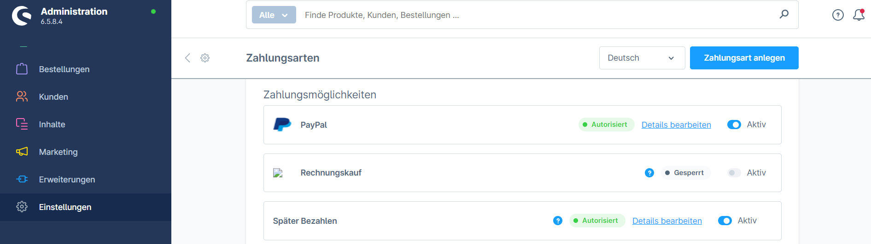Expand the Alle search filter dropdown
The height and width of the screenshot is (244, 871).
pos(274,15)
